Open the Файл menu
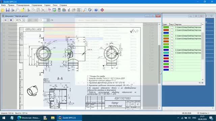The height and width of the screenshot is (121, 216). pos(3,5)
